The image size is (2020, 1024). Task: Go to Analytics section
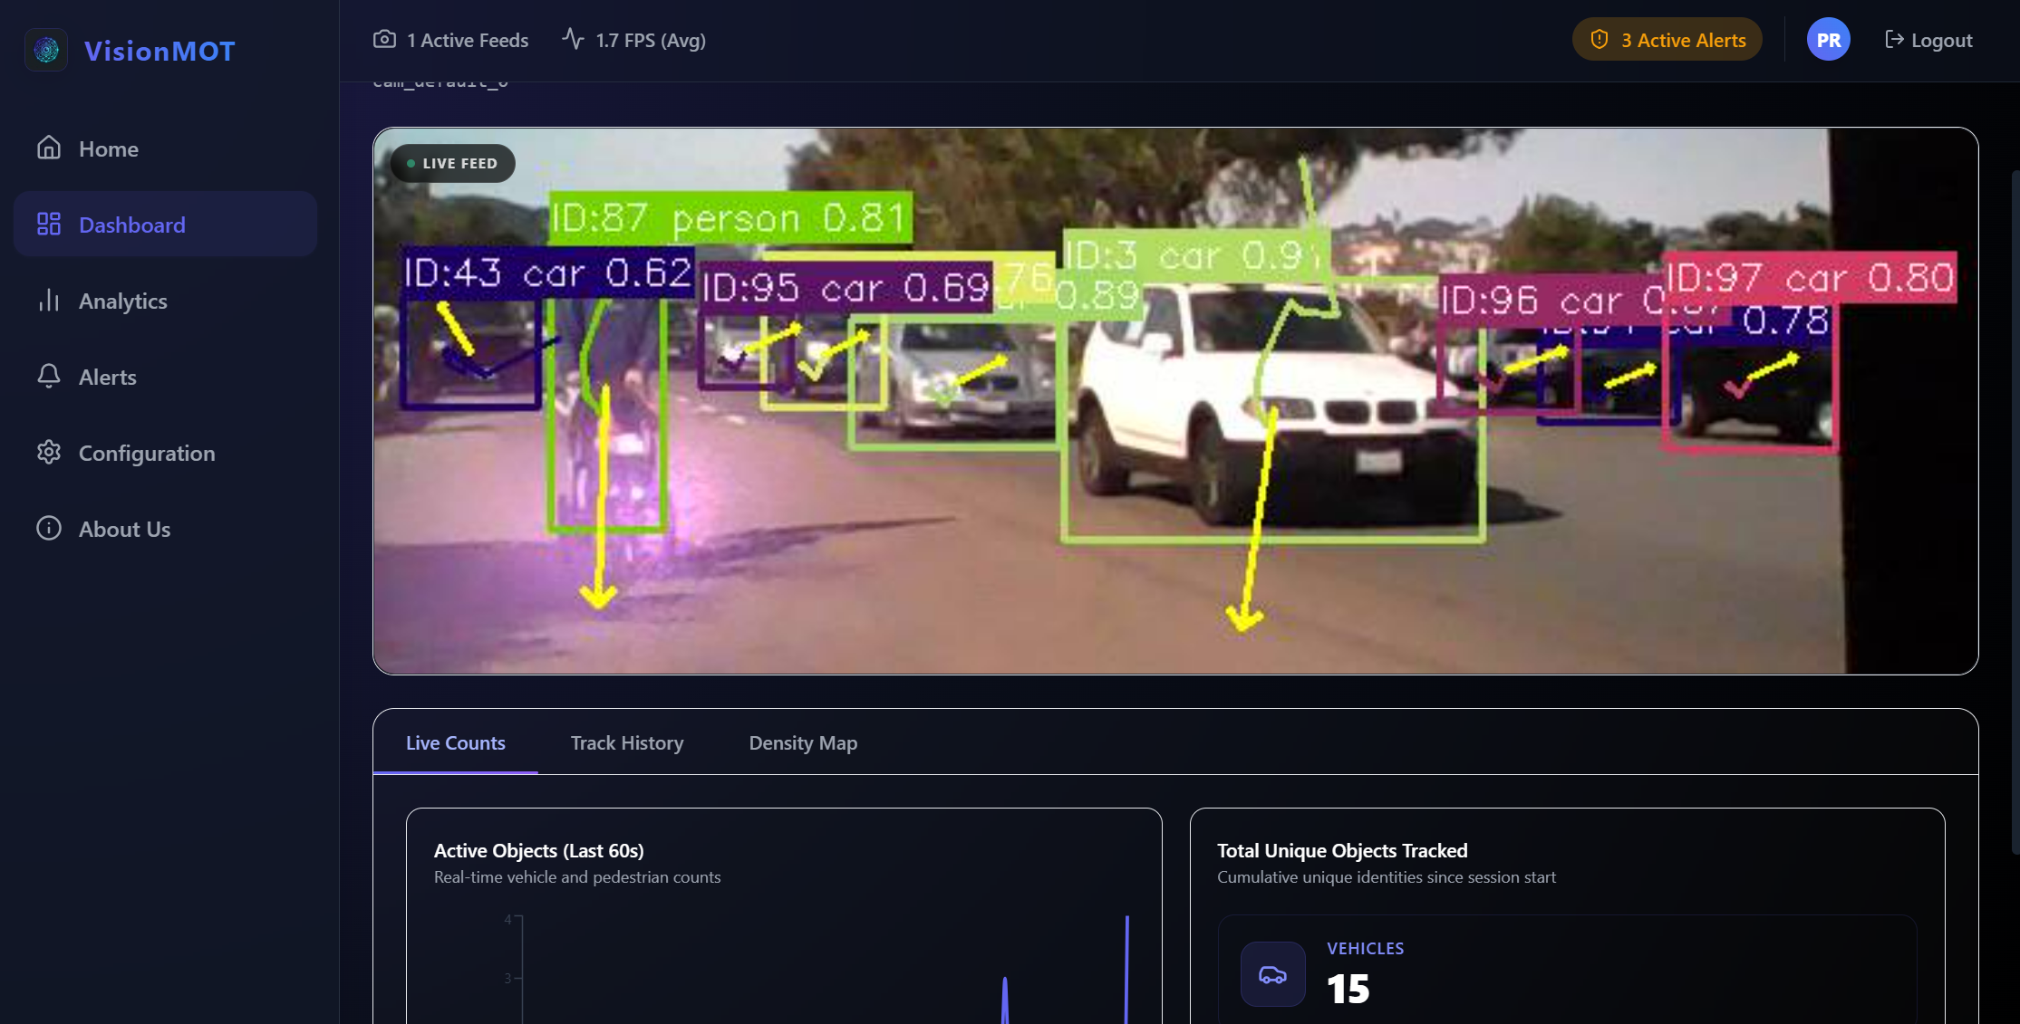click(165, 301)
